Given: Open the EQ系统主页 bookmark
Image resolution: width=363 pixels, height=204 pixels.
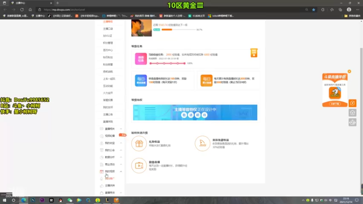Looking at the screenshot, I should point(197,16).
